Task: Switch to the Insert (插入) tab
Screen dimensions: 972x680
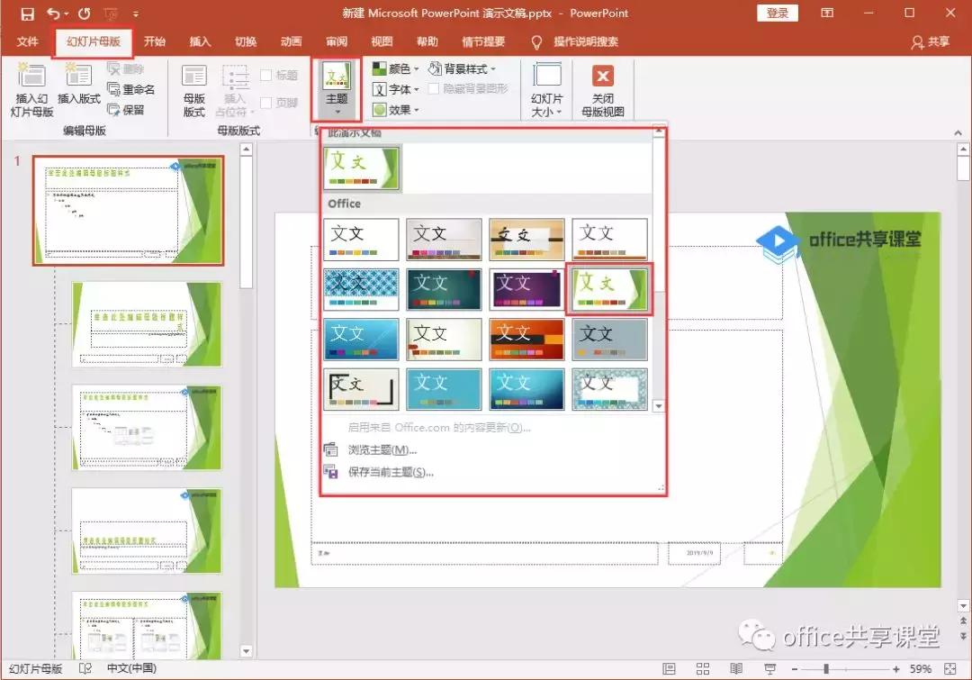Action: tap(200, 42)
